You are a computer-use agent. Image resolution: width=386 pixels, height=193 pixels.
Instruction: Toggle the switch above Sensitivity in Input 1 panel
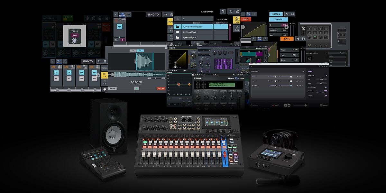point(326,87)
